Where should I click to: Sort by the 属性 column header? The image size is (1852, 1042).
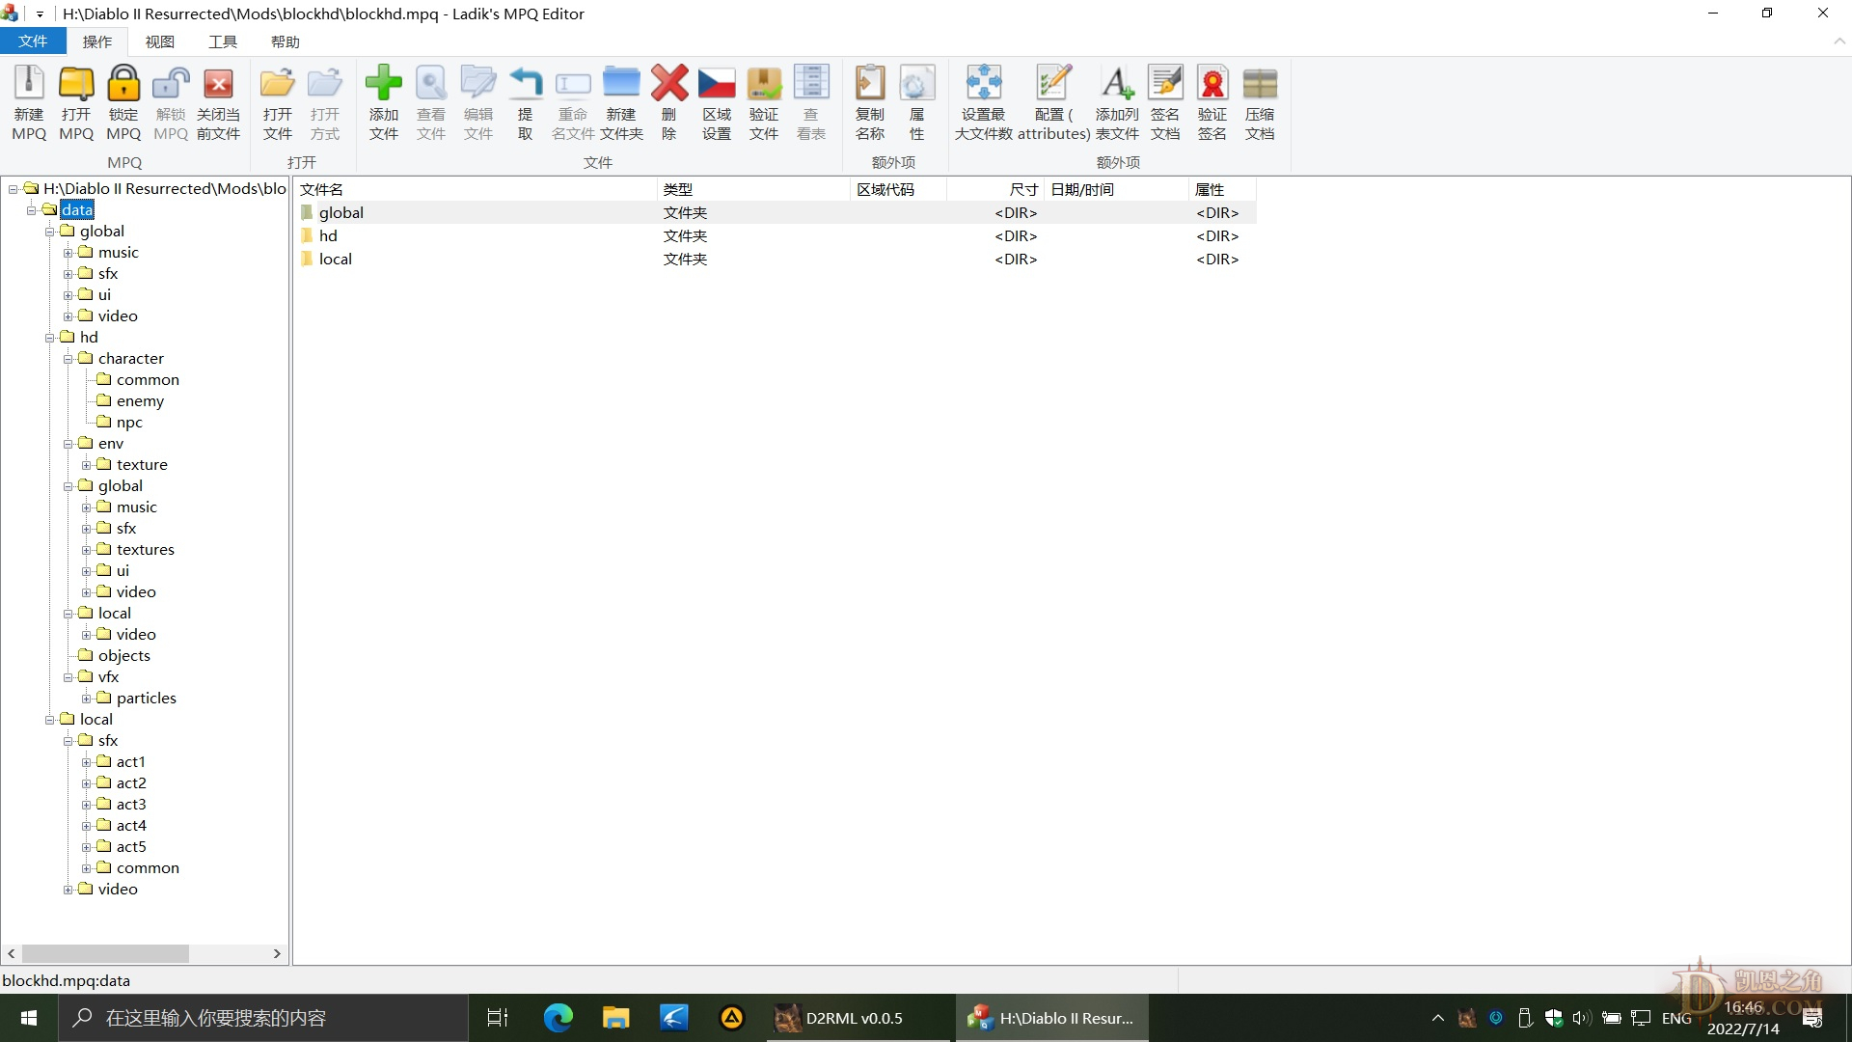pyautogui.click(x=1222, y=189)
